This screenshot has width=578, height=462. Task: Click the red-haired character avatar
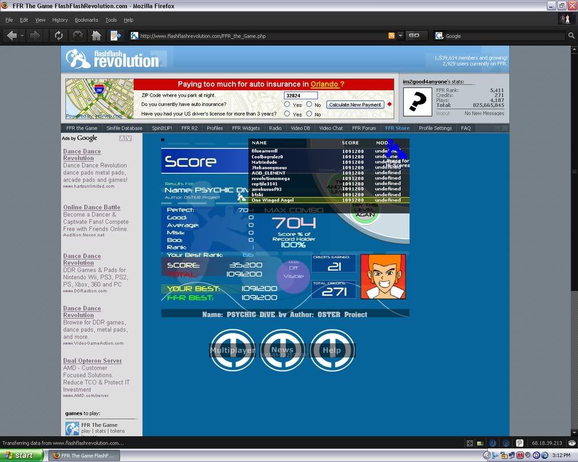pos(383,276)
